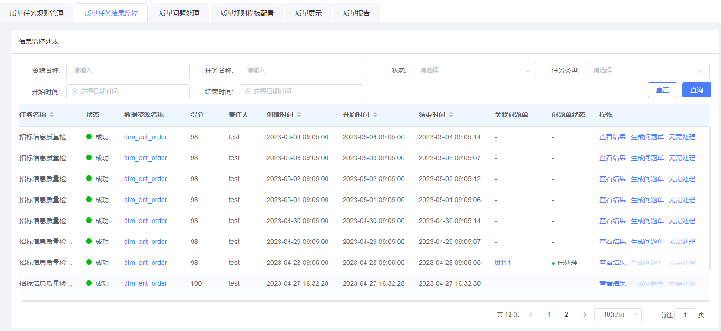Open dim_ent_order link for 2023-05-02 row
This screenshot has width=721, height=331.
coord(145,179)
